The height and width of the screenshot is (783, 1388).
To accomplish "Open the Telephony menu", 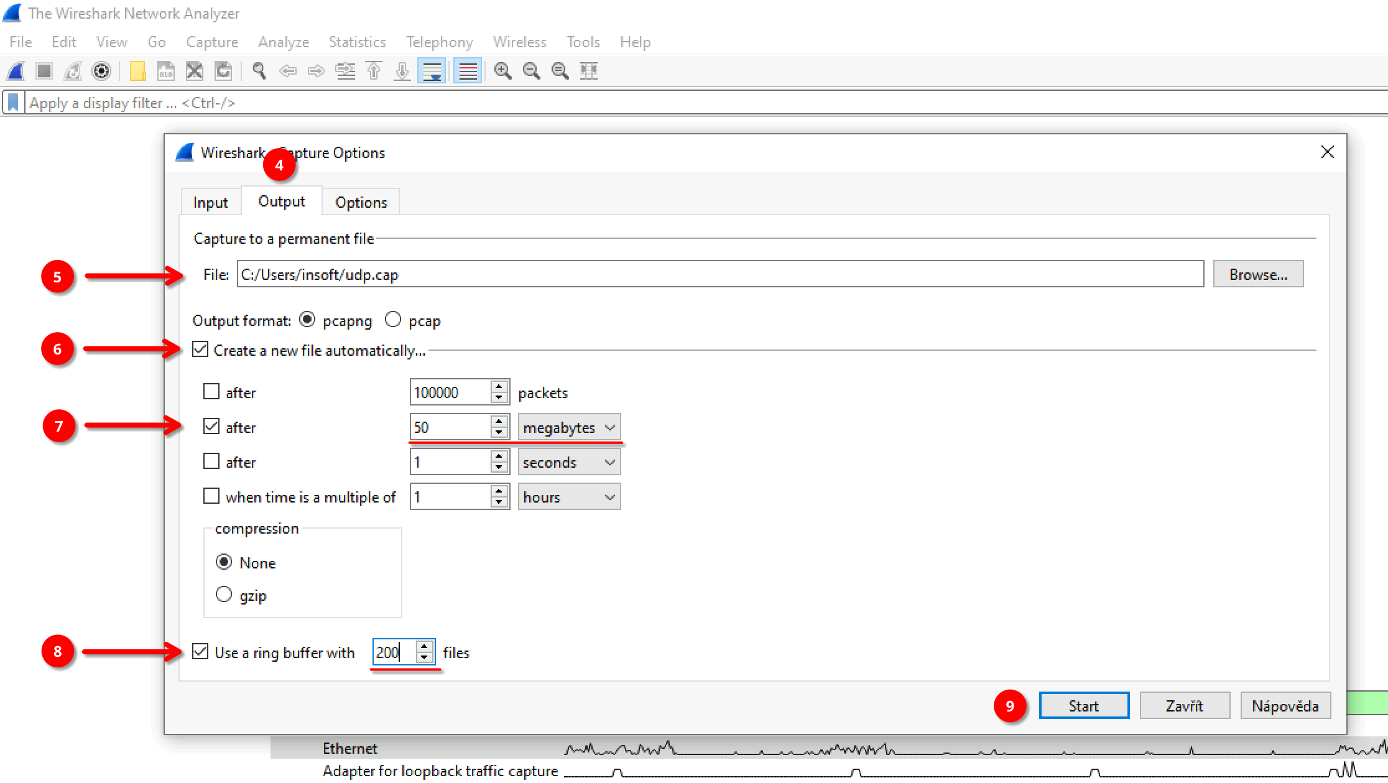I will [x=440, y=42].
